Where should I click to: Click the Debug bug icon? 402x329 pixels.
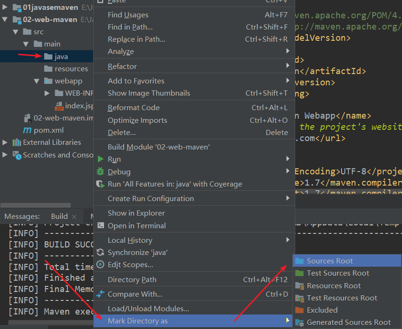(x=100, y=172)
